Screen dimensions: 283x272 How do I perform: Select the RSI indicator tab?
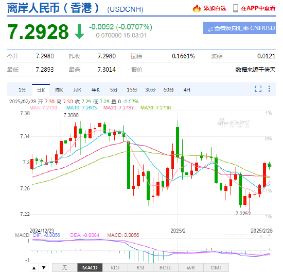point(140,268)
